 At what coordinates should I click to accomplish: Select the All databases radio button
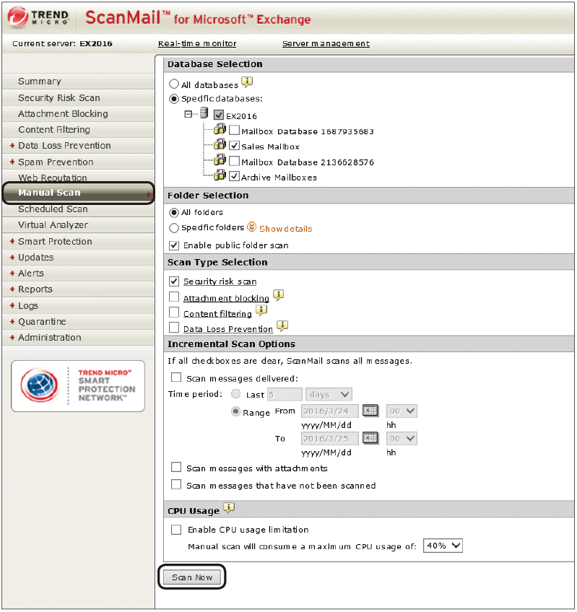pos(174,84)
